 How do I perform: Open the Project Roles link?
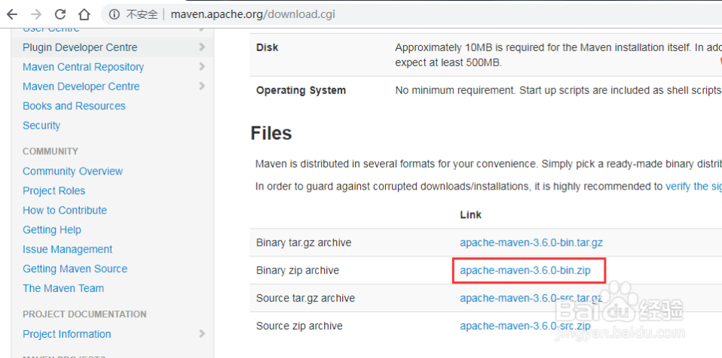(x=54, y=191)
